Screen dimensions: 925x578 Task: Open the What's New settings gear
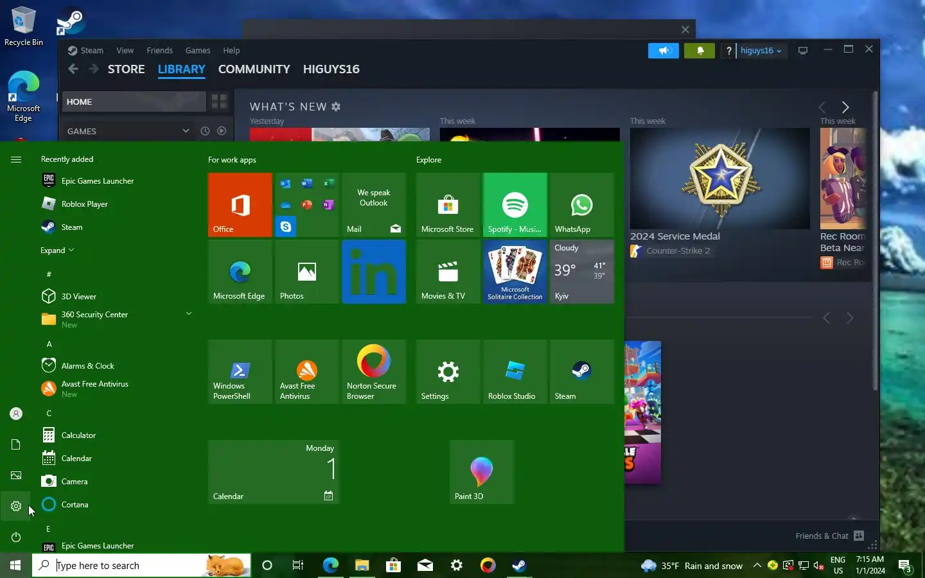click(336, 107)
